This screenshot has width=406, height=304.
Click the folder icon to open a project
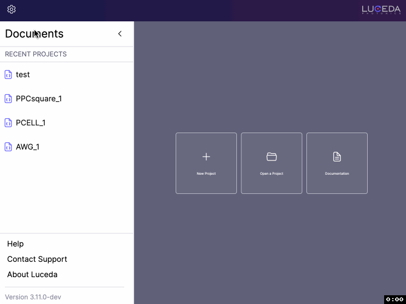tap(271, 157)
